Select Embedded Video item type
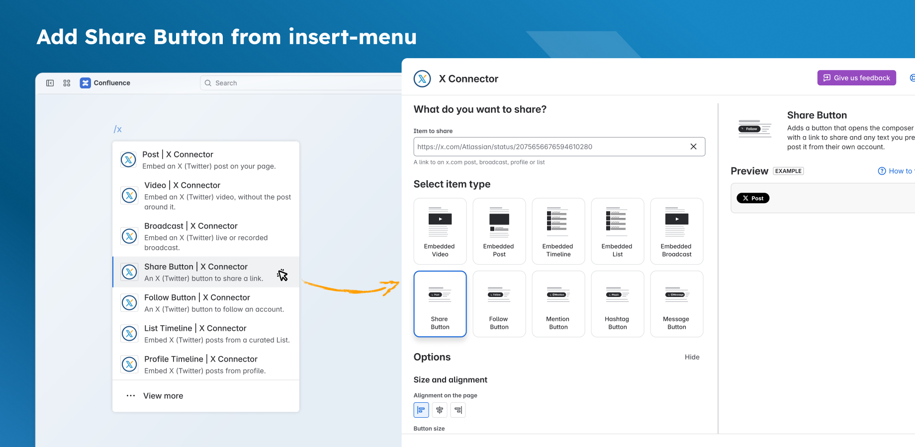Image resolution: width=915 pixels, height=447 pixels. 440,231
